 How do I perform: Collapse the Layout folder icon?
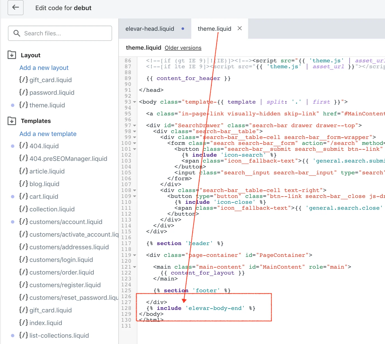click(12, 55)
